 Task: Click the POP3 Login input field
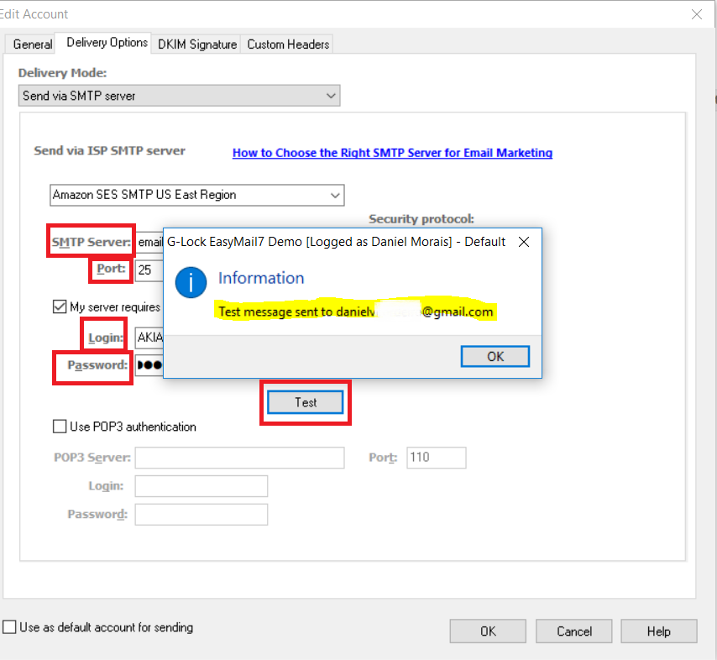tap(201, 486)
